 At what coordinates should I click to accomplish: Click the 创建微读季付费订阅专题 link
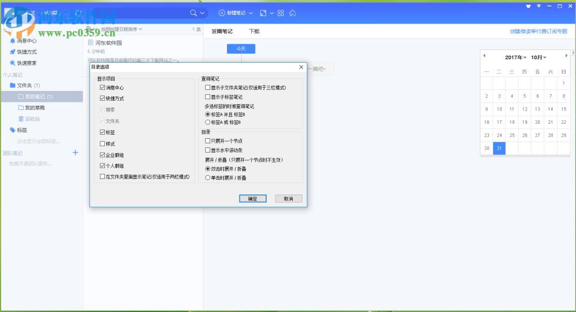pos(539,31)
